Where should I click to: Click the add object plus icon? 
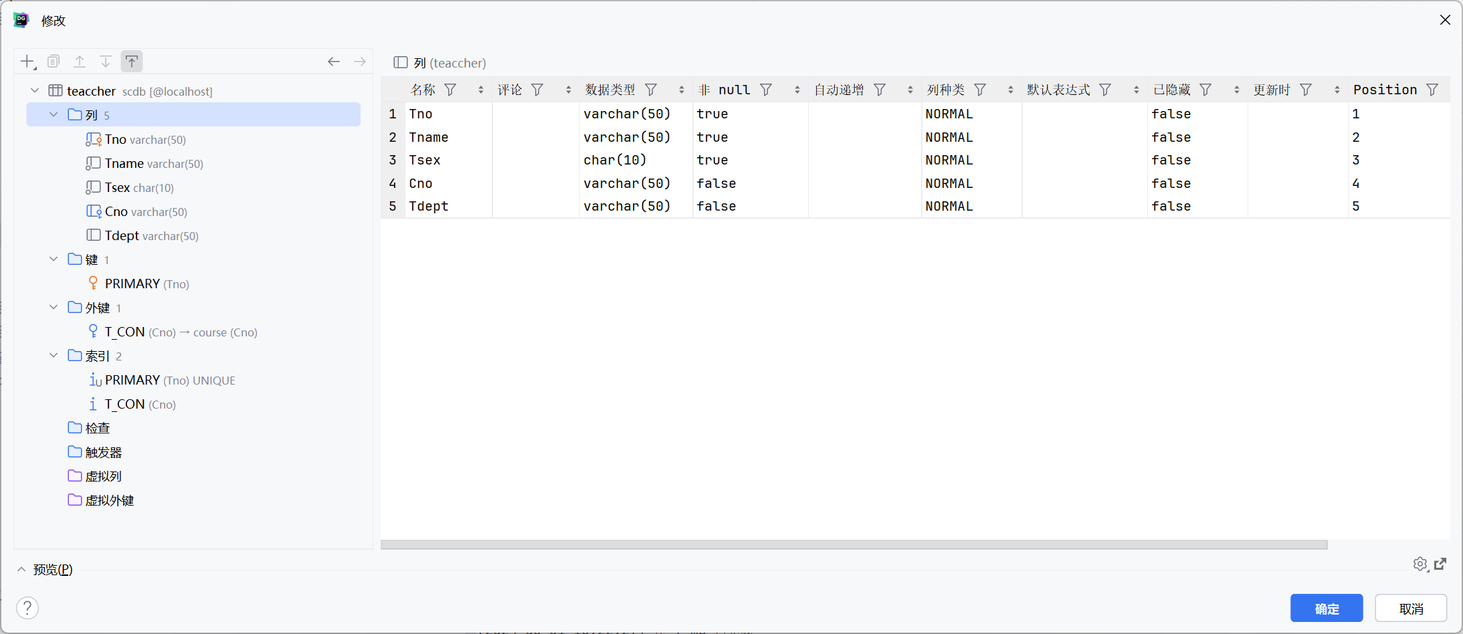(x=27, y=62)
